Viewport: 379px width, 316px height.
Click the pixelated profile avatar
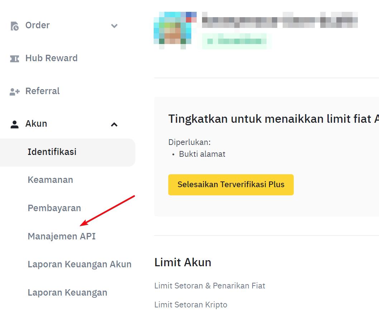175,30
